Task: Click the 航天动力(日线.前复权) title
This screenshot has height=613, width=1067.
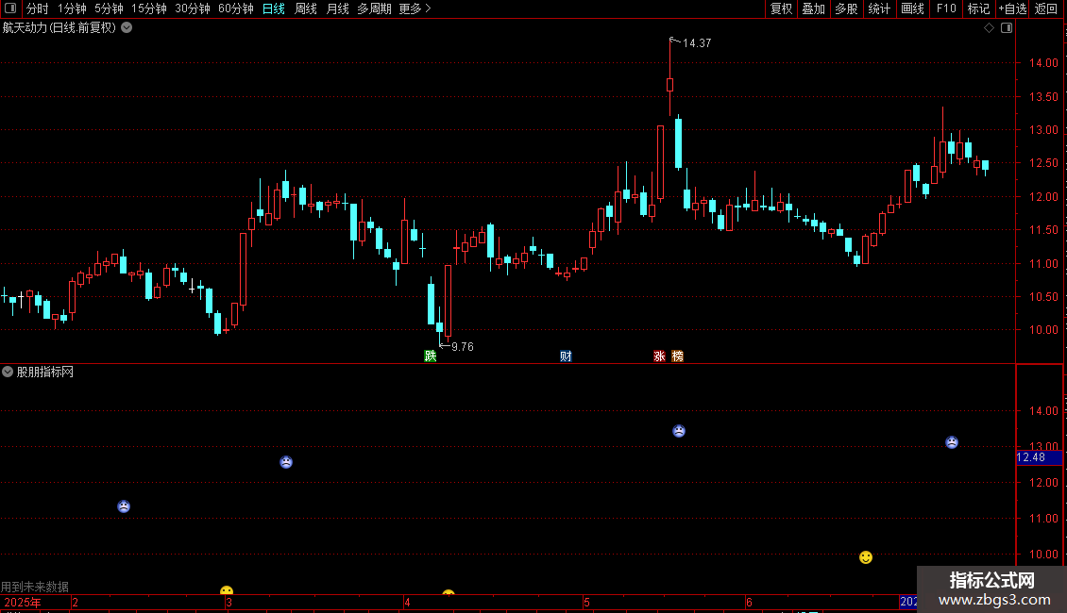Action: coord(59,28)
